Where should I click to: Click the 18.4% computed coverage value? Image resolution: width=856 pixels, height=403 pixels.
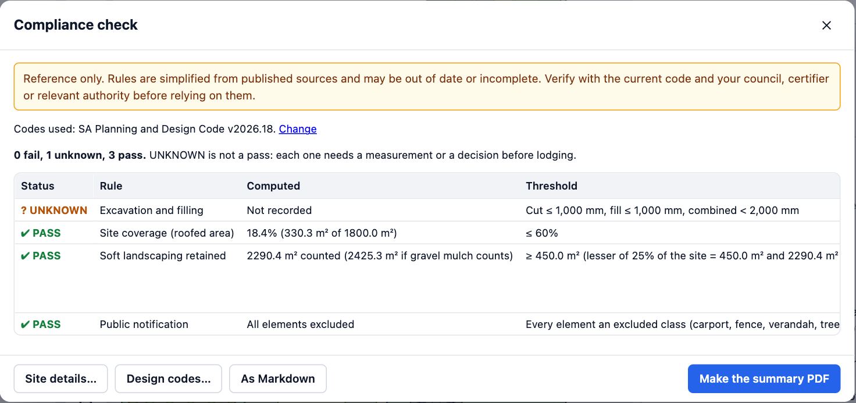[x=322, y=233]
